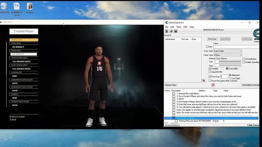Click the red no-entry clear list icon

(213, 85)
